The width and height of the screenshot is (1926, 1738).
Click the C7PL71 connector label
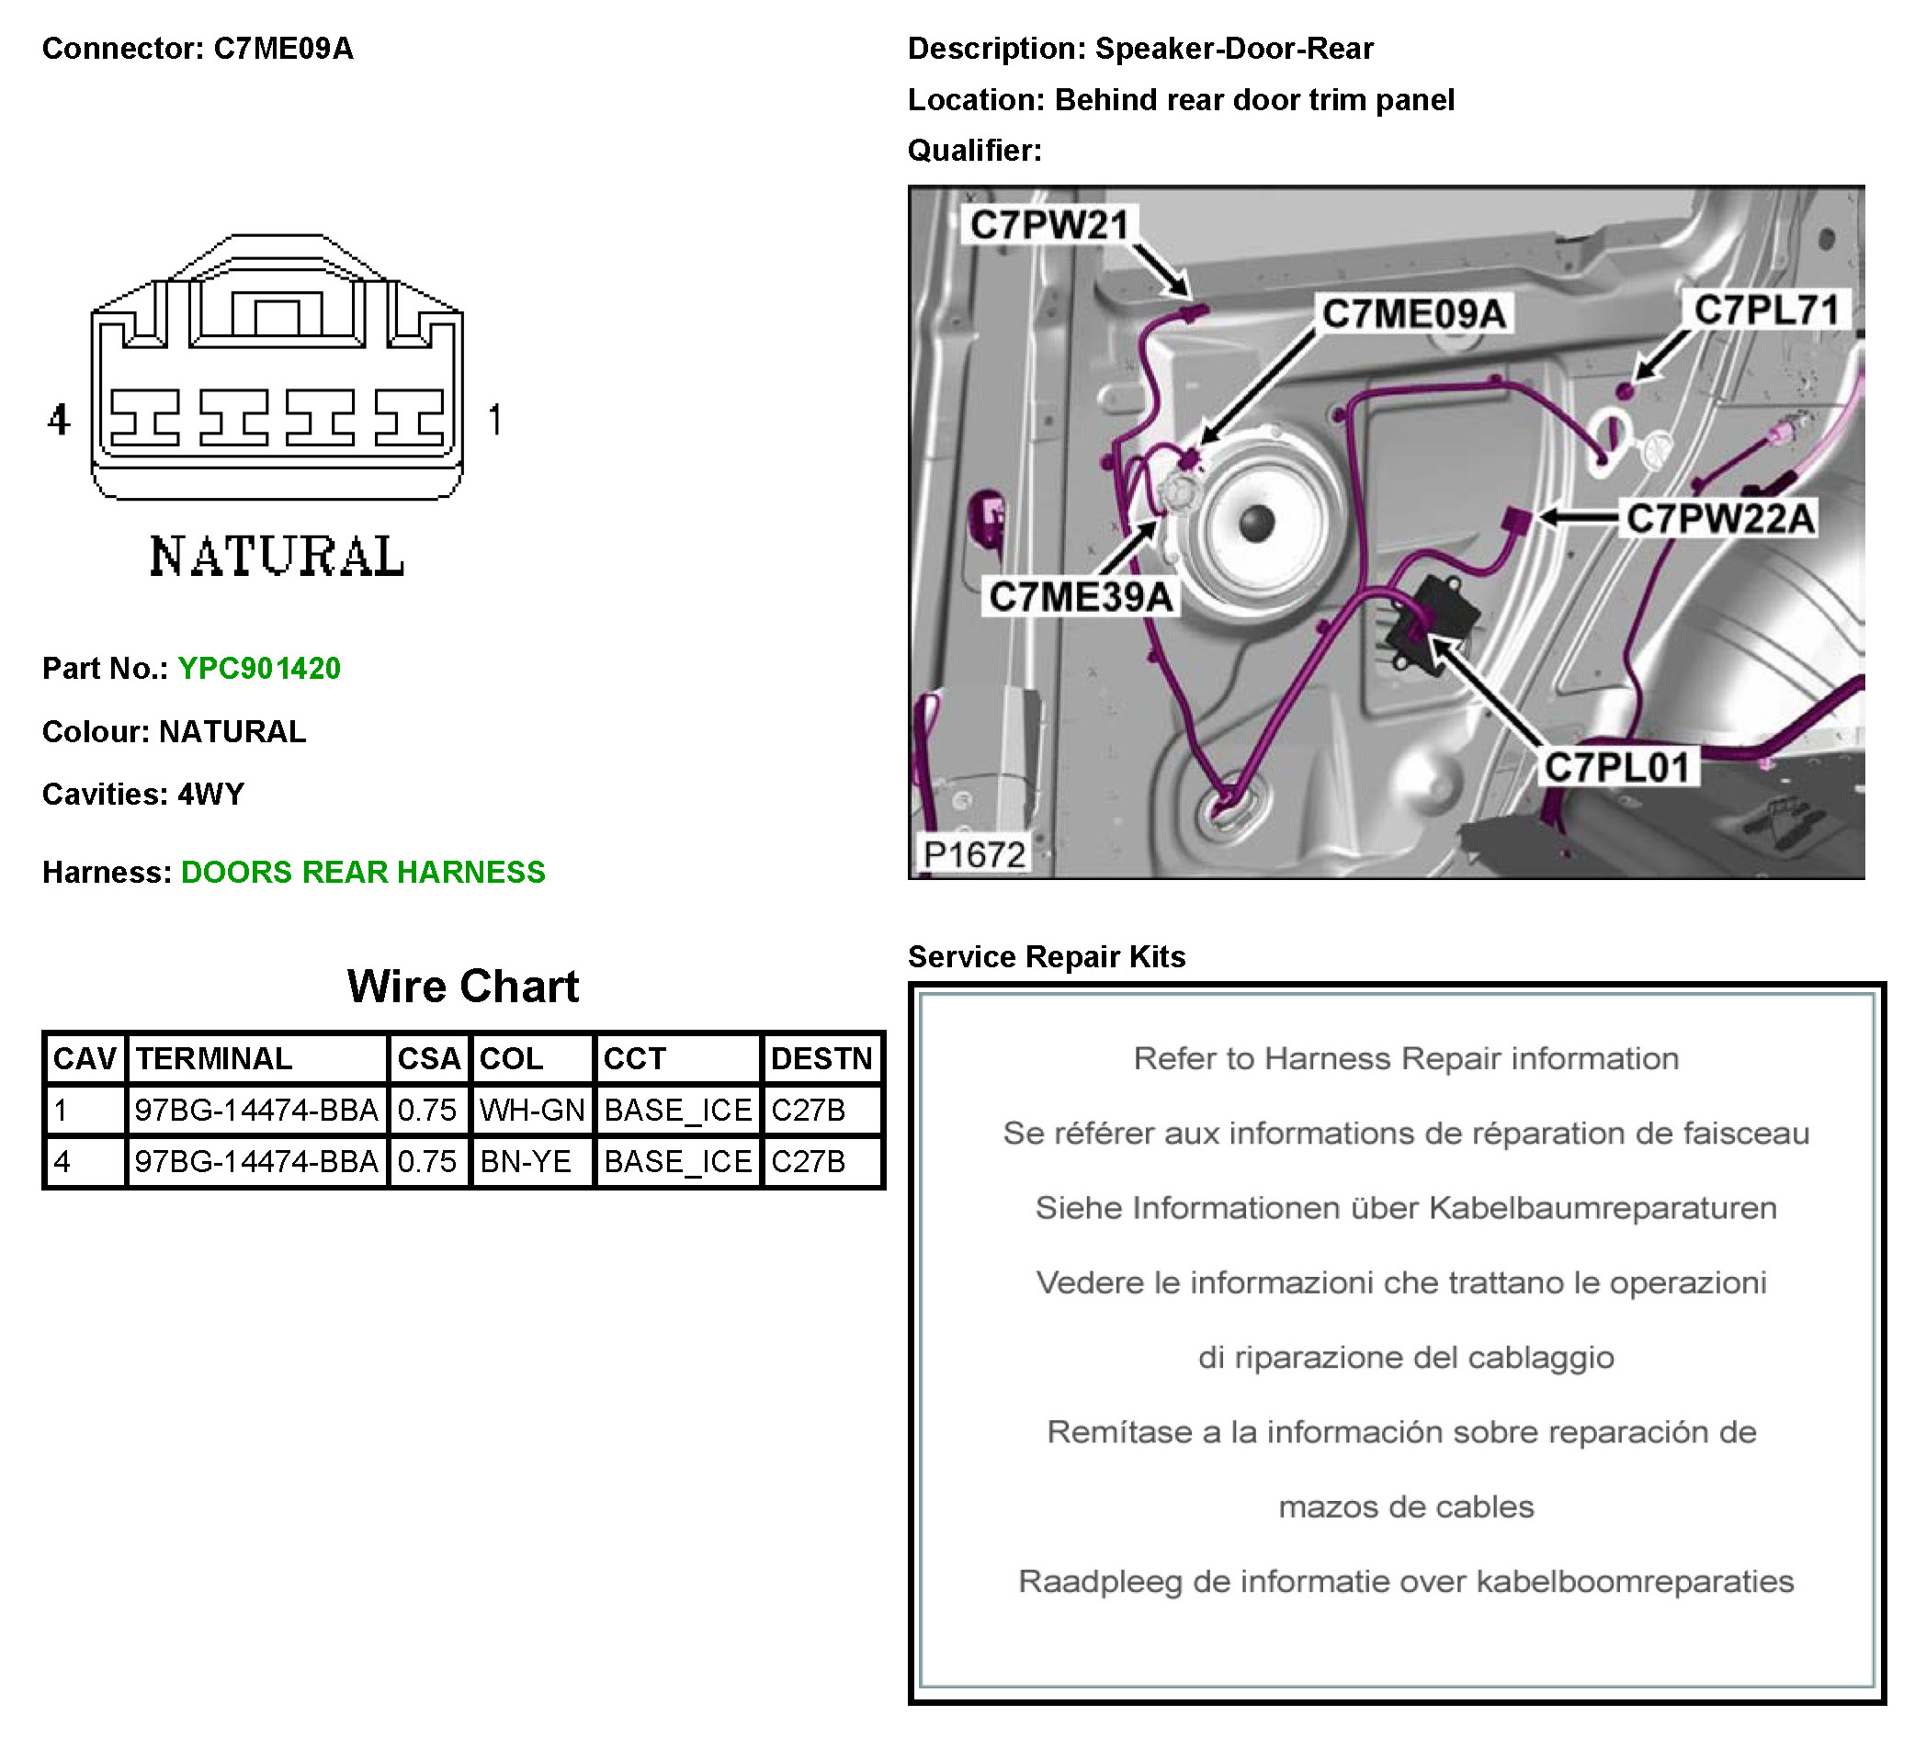1766,310
